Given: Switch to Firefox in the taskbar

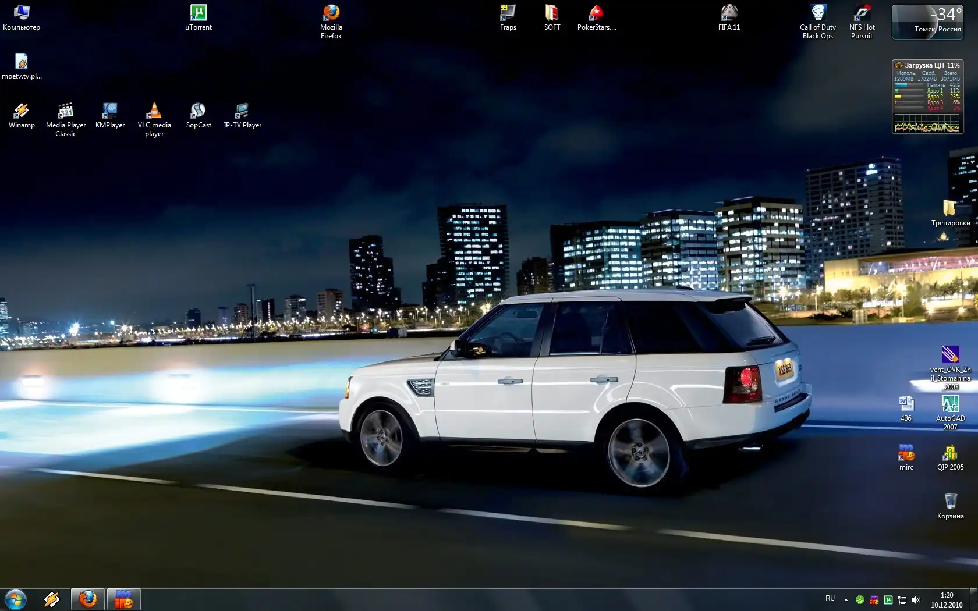Looking at the screenshot, I should (88, 599).
